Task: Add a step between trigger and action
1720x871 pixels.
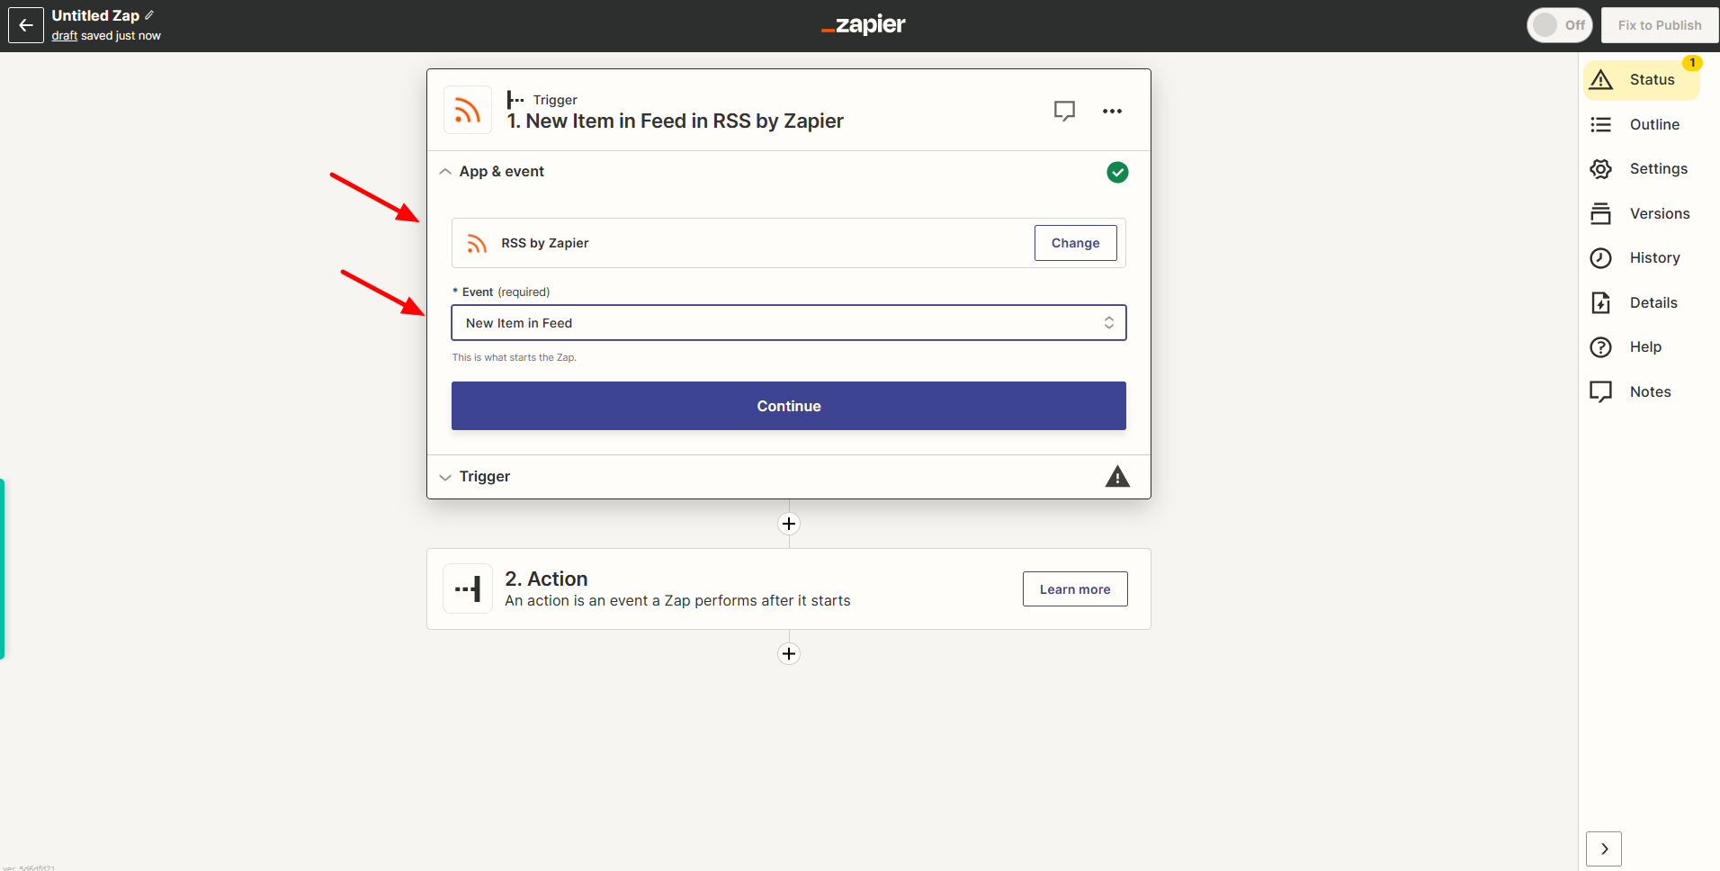Action: click(x=789, y=524)
